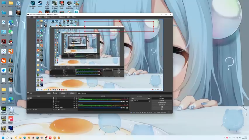Click Start Virtual Camera in Controls

[162, 103]
